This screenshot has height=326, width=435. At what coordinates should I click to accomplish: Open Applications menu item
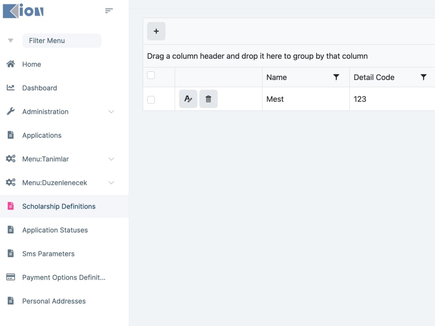point(42,135)
